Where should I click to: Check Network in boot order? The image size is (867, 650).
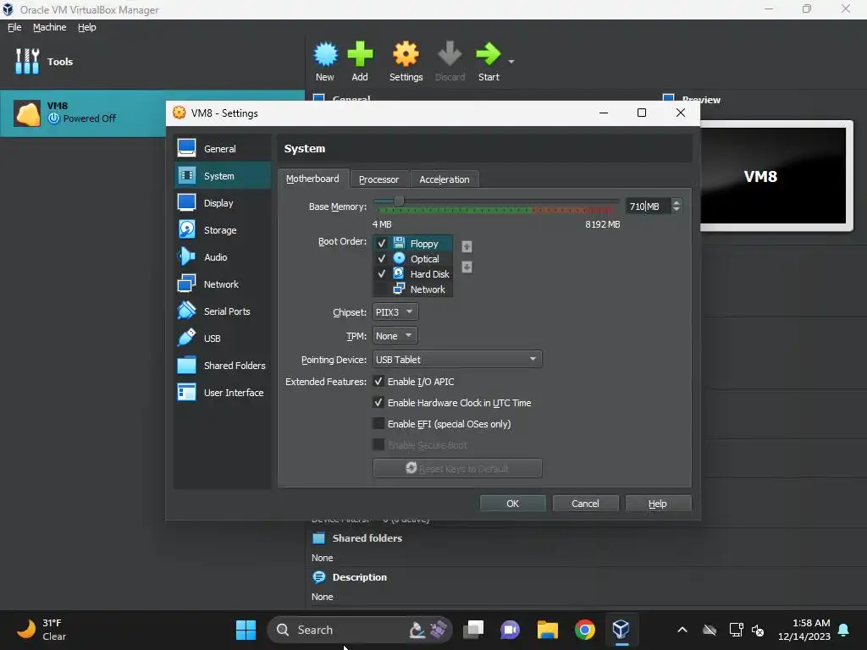[380, 289]
